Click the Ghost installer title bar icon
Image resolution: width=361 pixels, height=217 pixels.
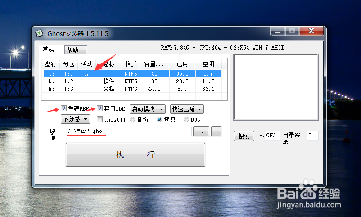pyautogui.click(x=39, y=33)
